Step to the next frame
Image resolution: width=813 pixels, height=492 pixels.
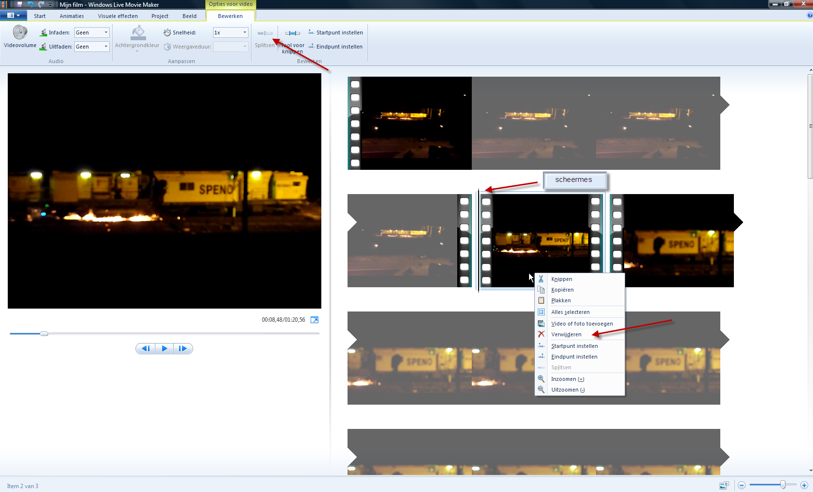pos(183,348)
